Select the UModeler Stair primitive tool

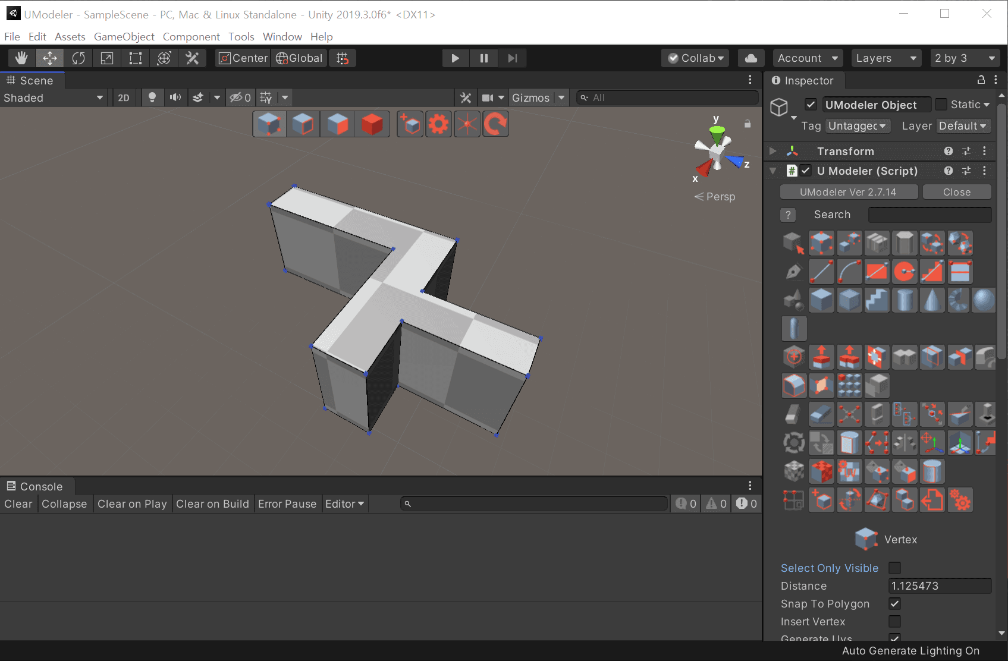[877, 300]
